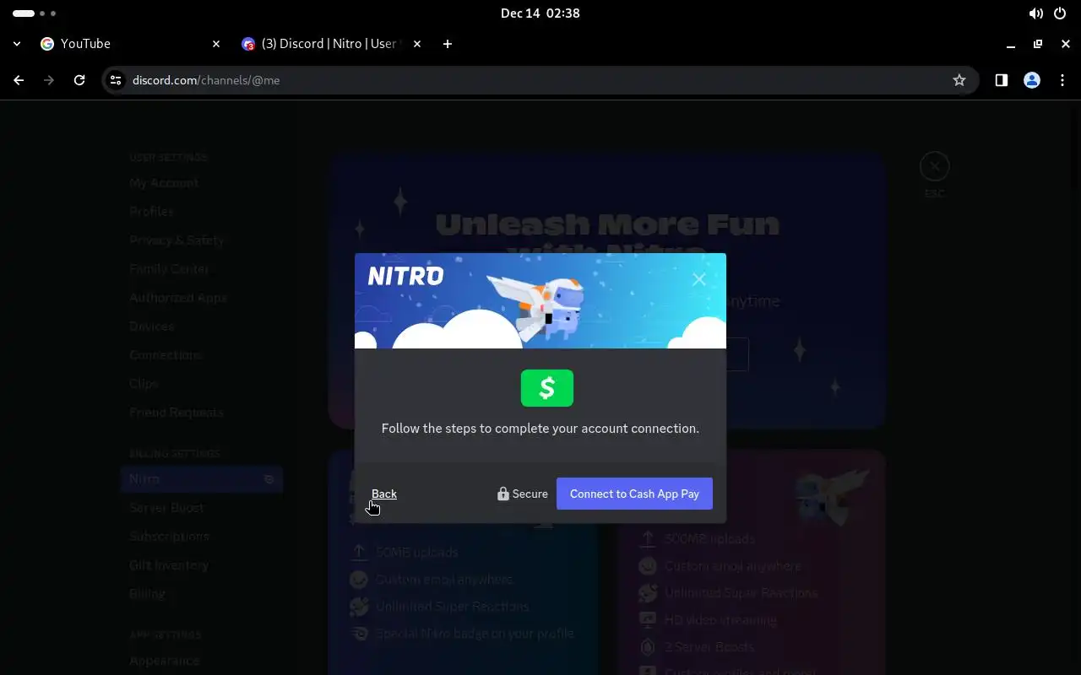Close the Nitro modal with the X
This screenshot has width=1081, height=675.
coord(698,279)
